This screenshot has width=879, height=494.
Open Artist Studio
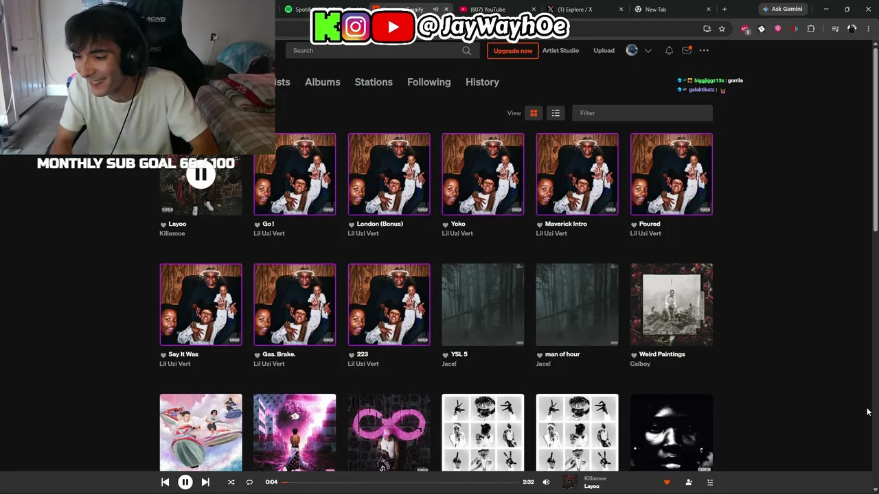[x=560, y=50]
